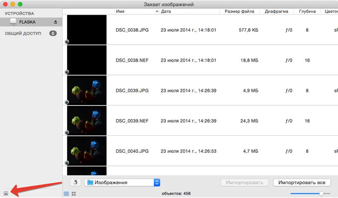Select file name DSC_0038.JPG
338x198 pixels.
tap(132, 30)
